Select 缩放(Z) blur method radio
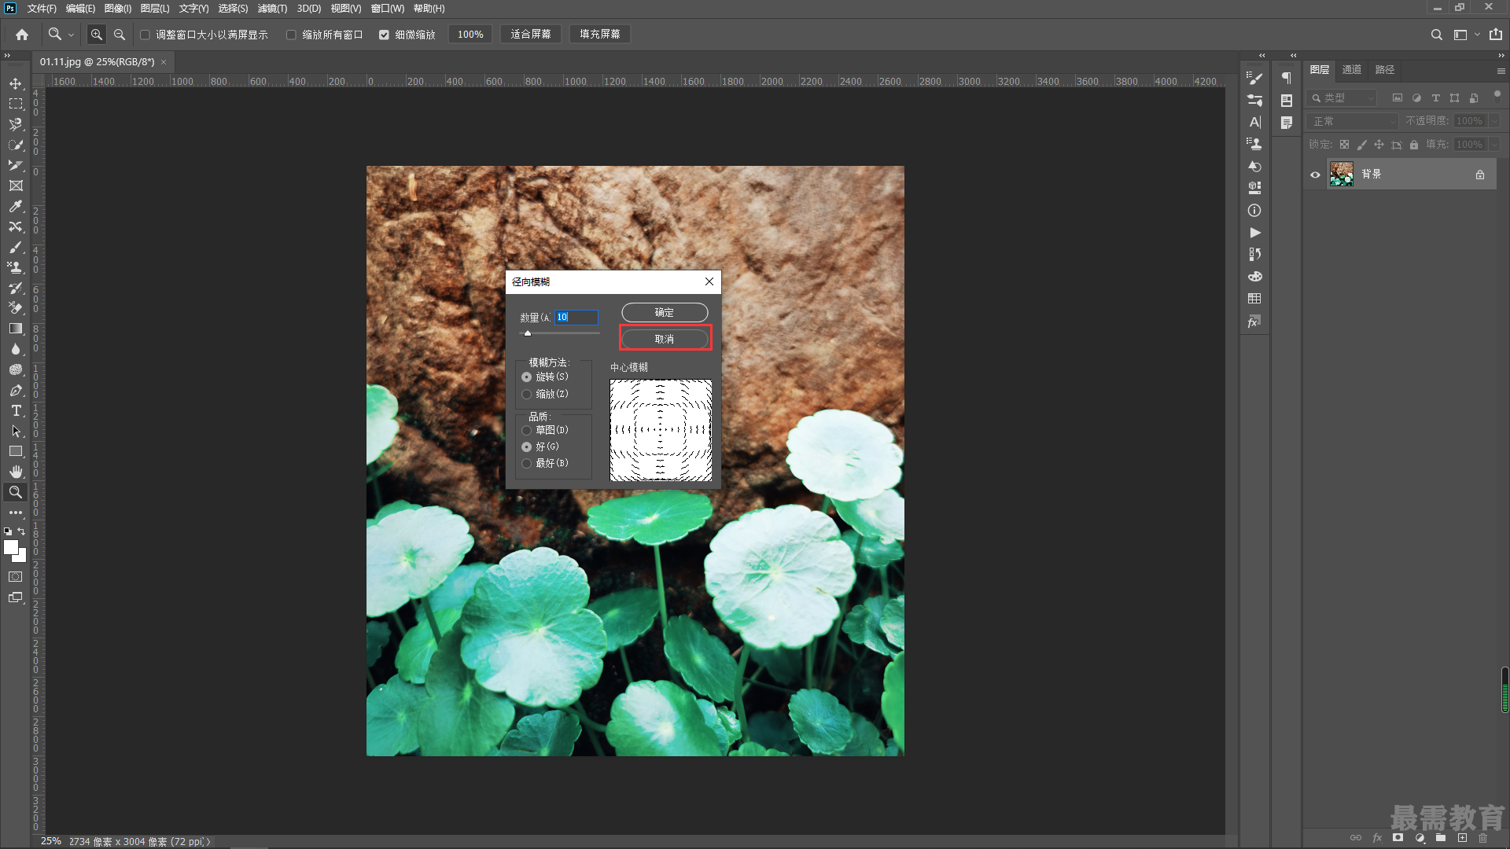Screen dimensions: 1510x849 (526, 394)
